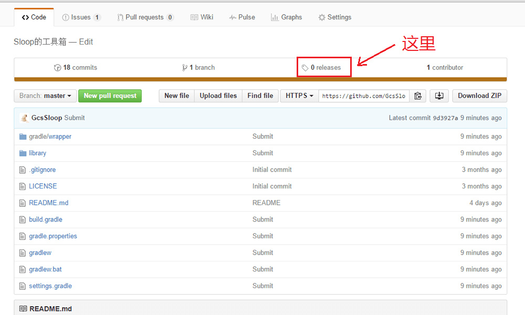525x315 pixels.
Task: Click the library folder icon
Action: [23, 153]
